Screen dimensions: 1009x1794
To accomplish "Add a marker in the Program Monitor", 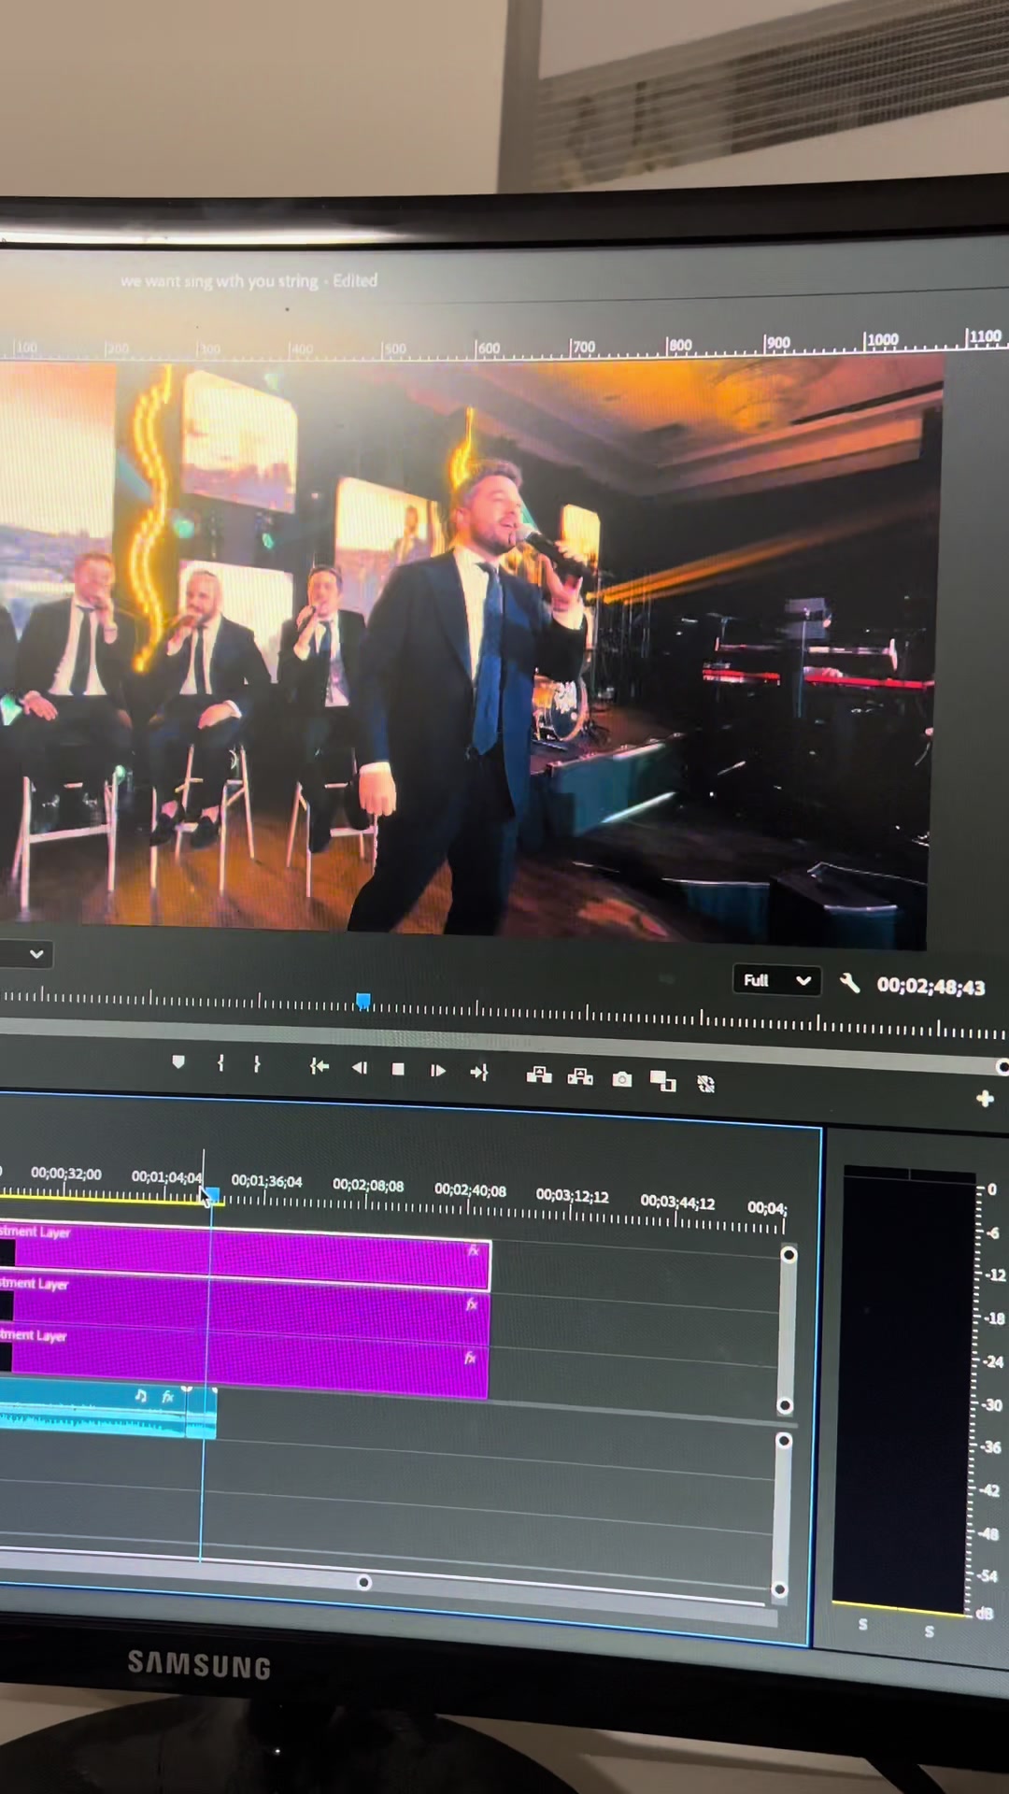I will [178, 1061].
